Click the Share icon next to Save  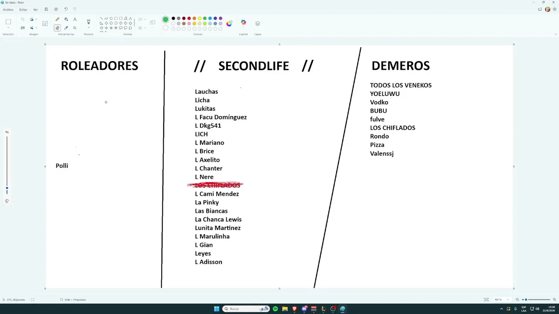click(56, 9)
